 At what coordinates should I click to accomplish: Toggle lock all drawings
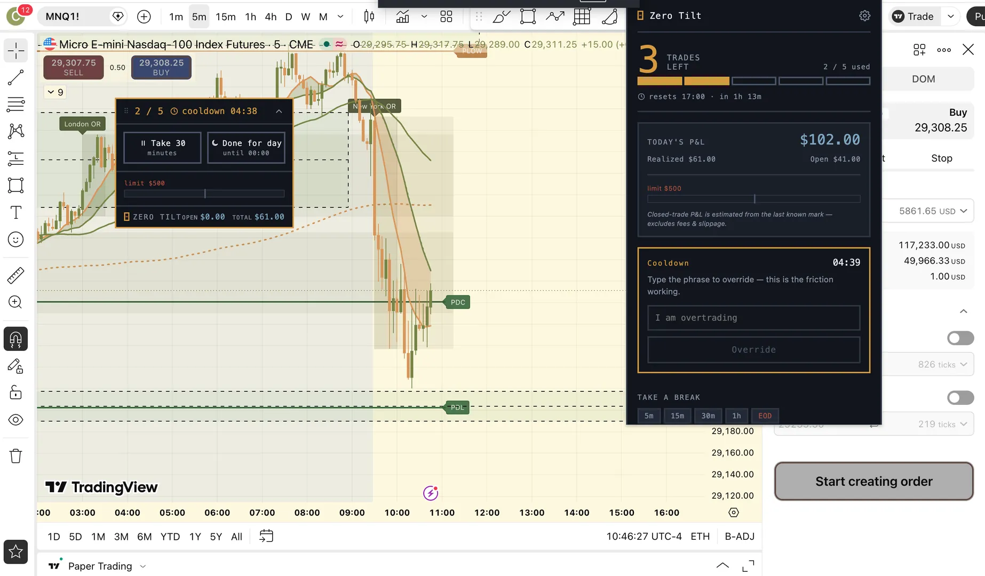(15, 393)
